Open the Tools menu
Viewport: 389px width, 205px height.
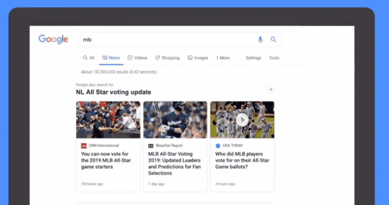(x=274, y=58)
